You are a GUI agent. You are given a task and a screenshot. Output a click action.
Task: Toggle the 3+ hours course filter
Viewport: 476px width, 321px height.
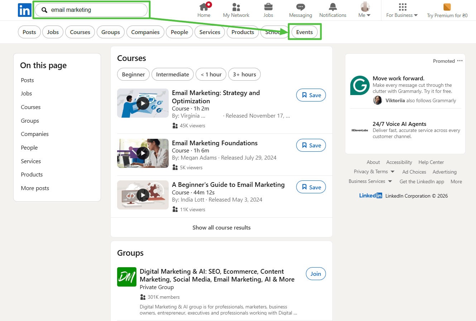click(x=244, y=75)
